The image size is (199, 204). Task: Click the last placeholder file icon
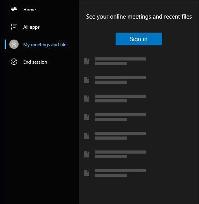87,173
